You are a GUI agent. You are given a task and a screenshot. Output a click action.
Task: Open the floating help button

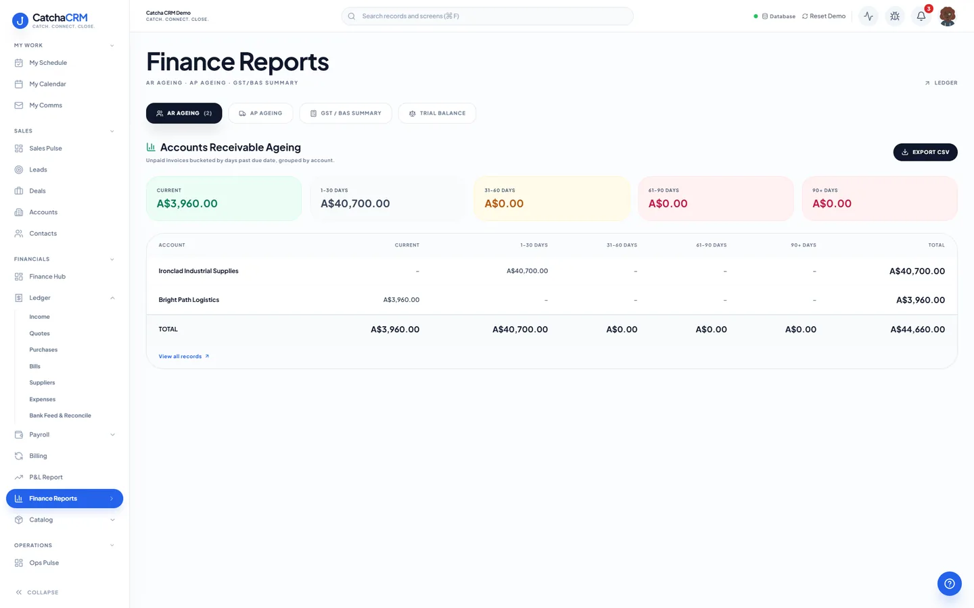coord(949,584)
